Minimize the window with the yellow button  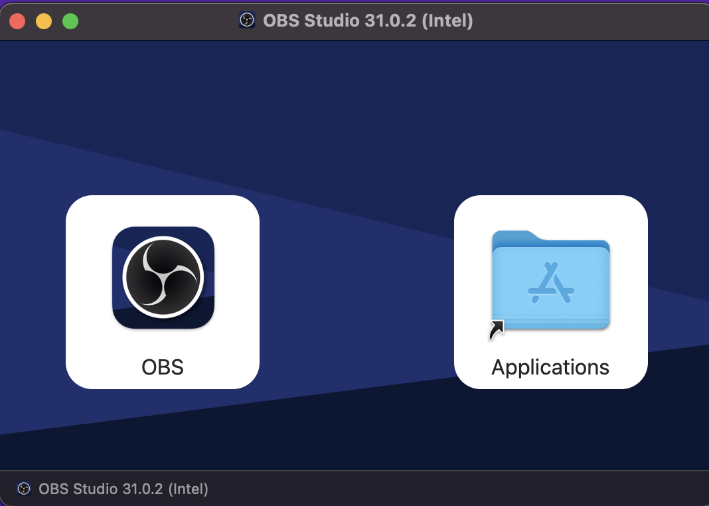44,21
